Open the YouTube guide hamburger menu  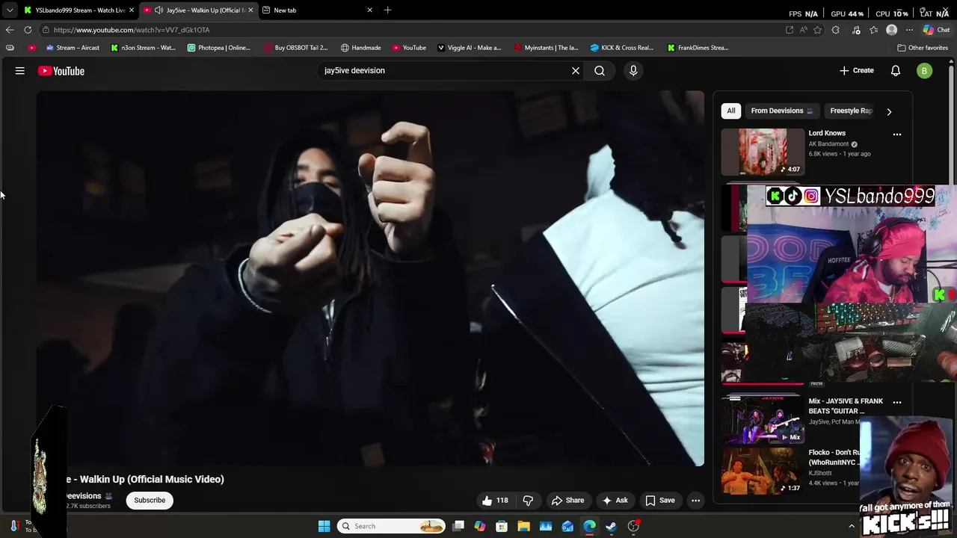point(20,71)
